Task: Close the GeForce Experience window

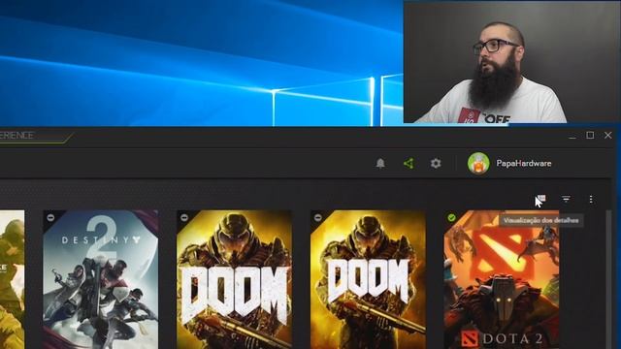Action: click(x=608, y=136)
